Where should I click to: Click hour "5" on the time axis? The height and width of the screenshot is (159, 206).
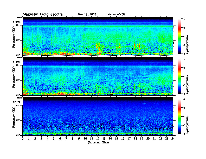54,138
